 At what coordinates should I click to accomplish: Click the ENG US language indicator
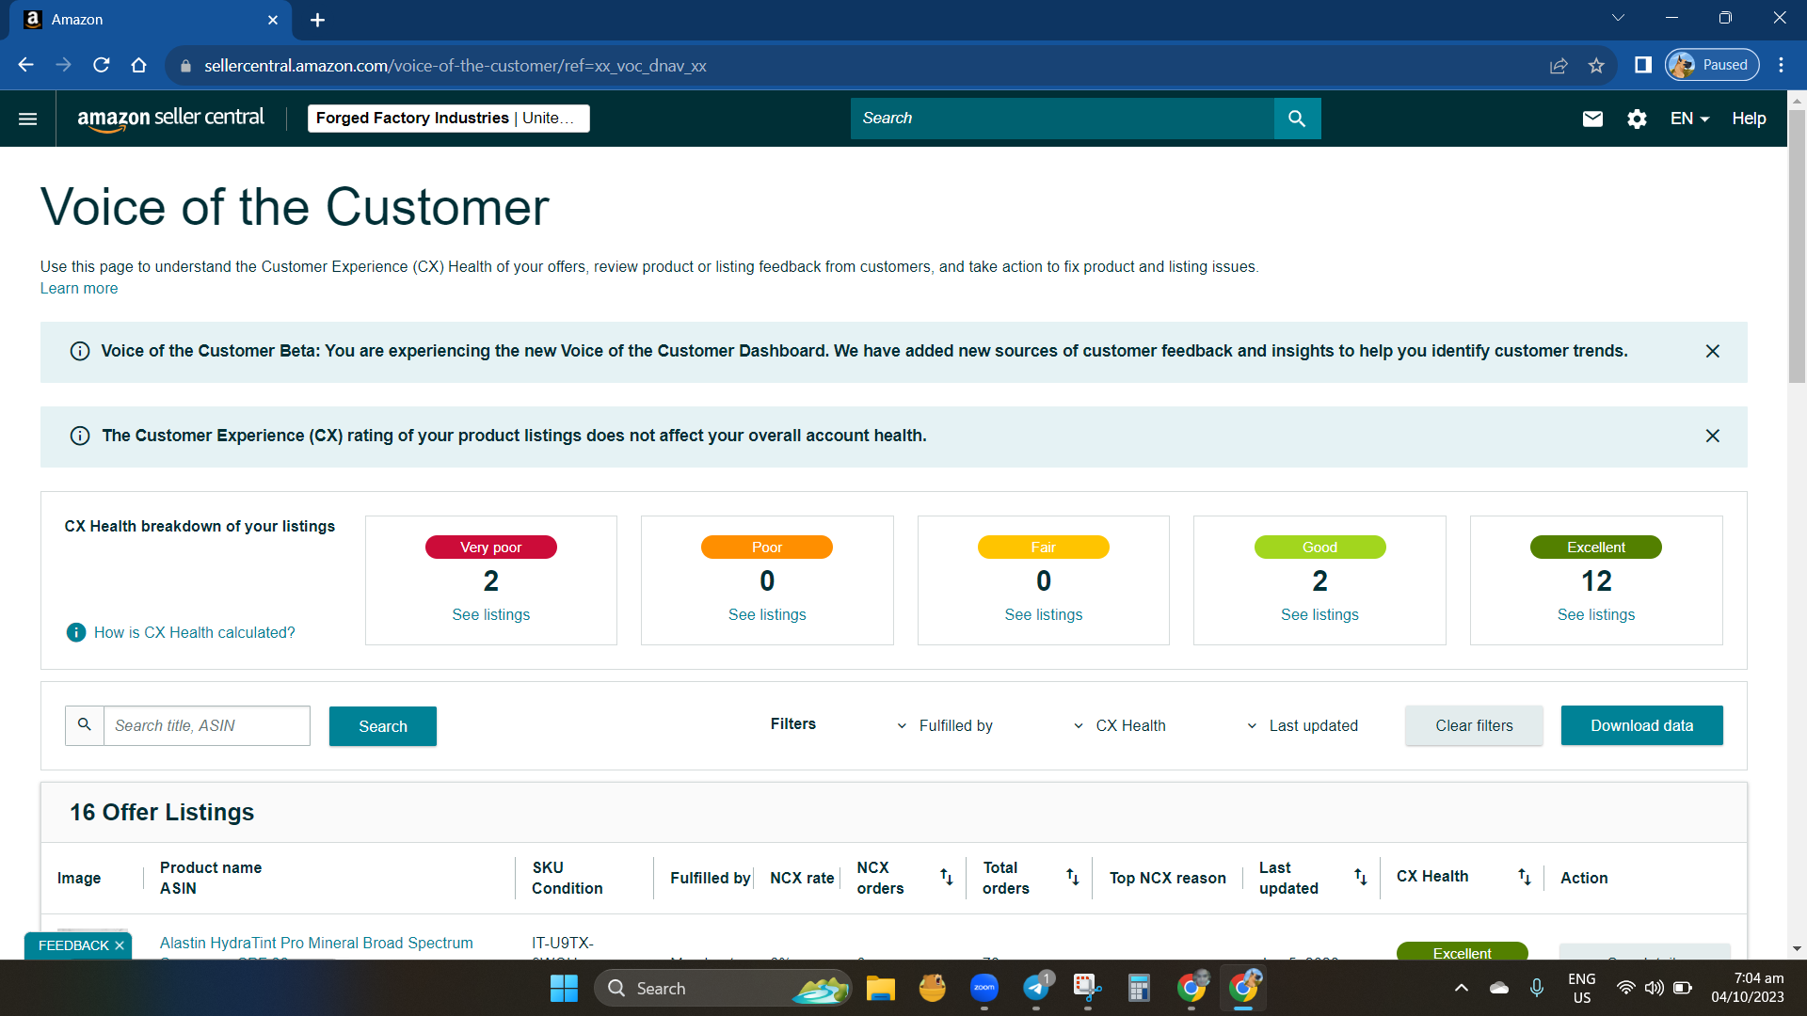point(1581,988)
